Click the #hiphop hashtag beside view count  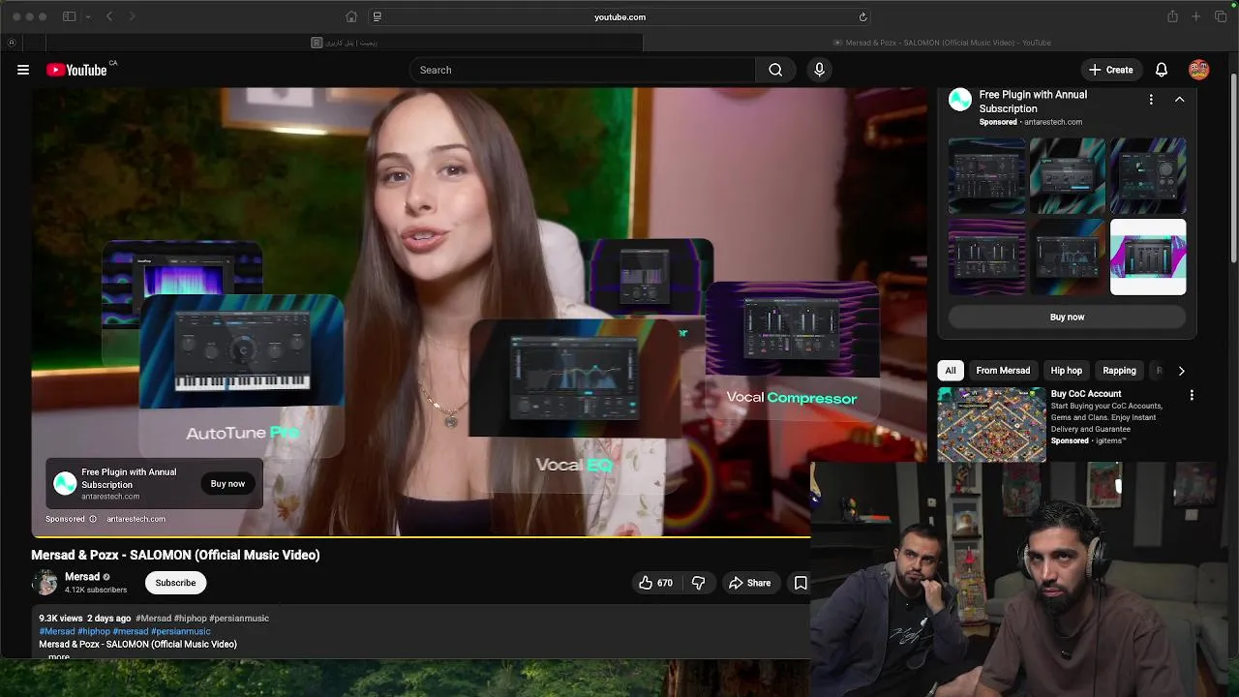pos(189,618)
